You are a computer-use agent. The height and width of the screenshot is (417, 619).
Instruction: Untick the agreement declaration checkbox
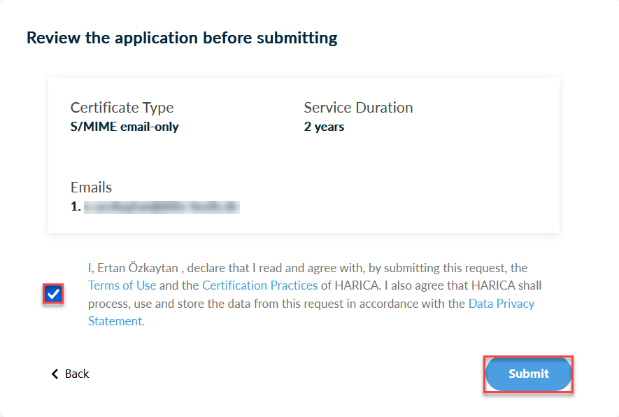53,294
